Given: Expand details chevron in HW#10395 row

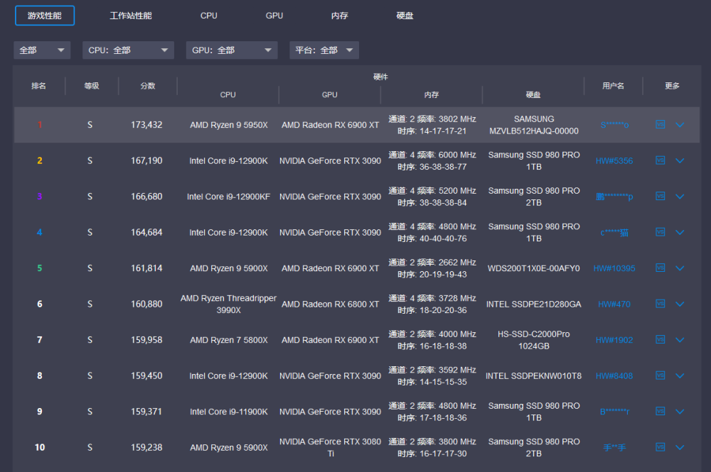Looking at the screenshot, I should tap(680, 268).
